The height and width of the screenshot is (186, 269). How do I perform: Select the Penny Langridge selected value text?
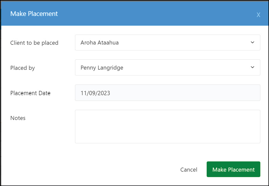(x=102, y=68)
